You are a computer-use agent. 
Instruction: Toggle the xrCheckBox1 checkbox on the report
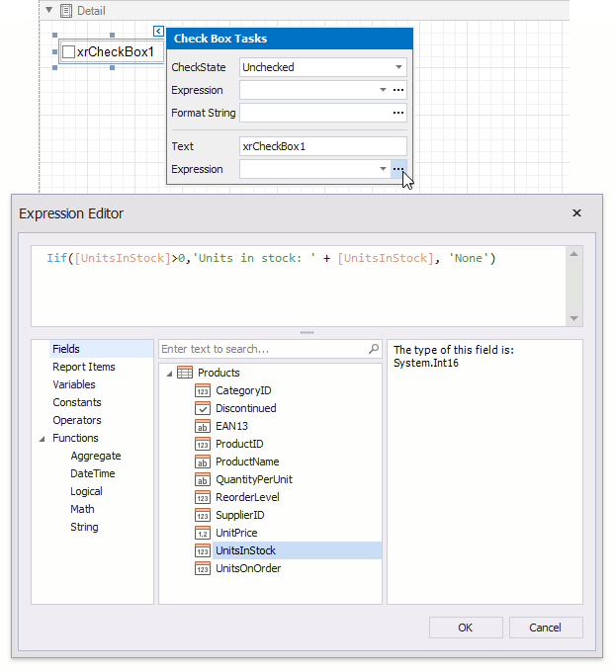pos(68,52)
